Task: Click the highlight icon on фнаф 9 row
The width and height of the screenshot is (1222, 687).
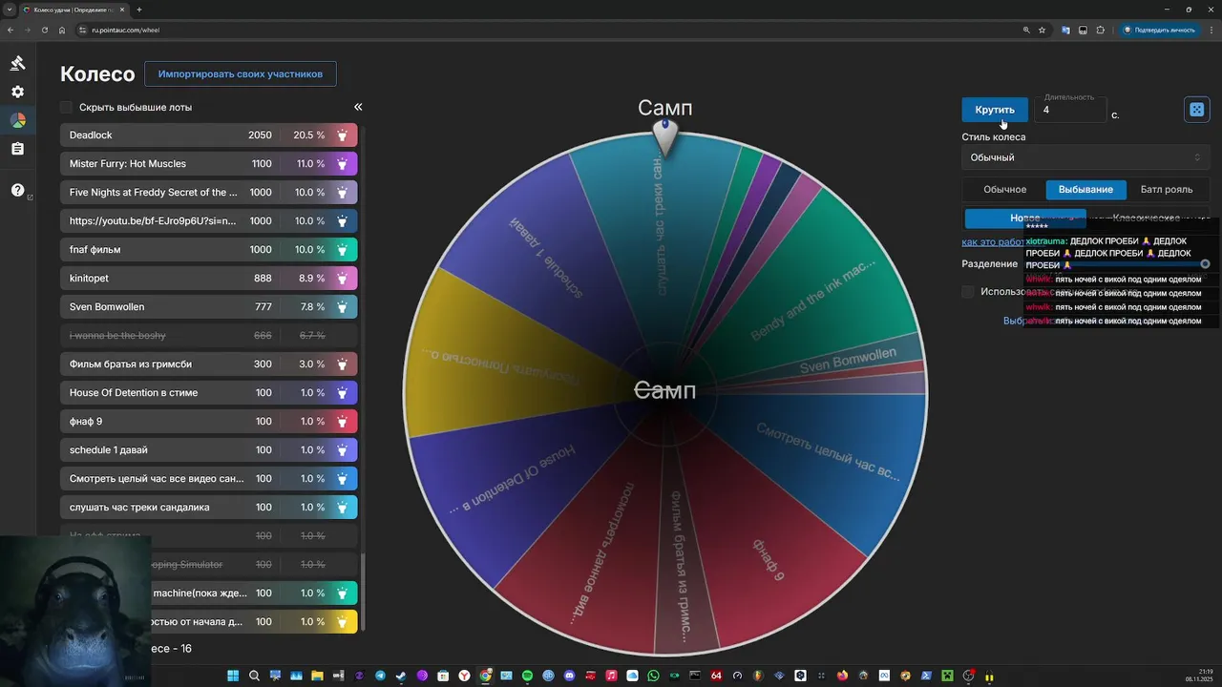Action: click(343, 422)
